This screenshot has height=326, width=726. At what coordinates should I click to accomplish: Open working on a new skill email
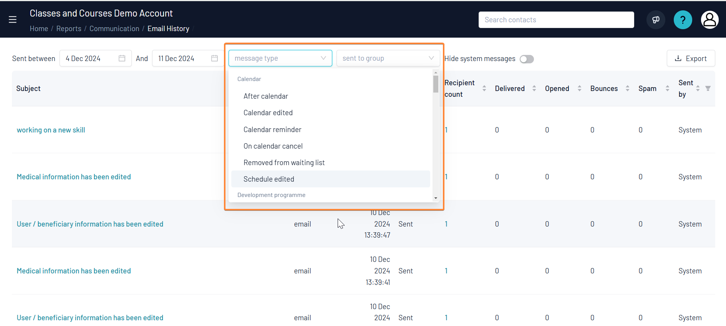[51, 130]
